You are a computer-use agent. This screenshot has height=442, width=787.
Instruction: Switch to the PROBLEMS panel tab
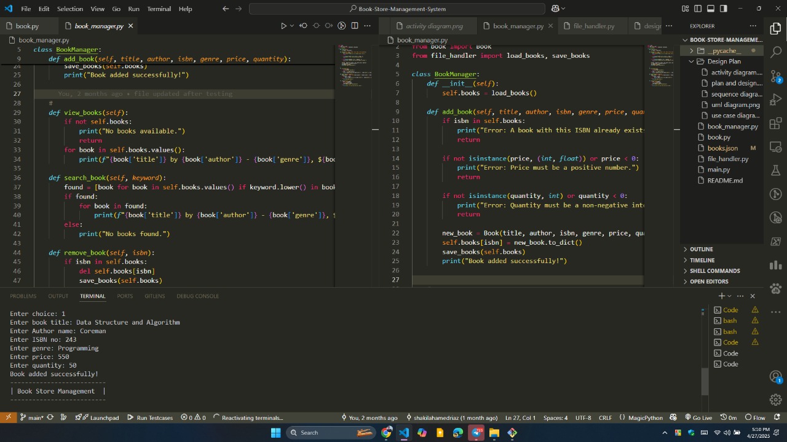[x=23, y=296]
